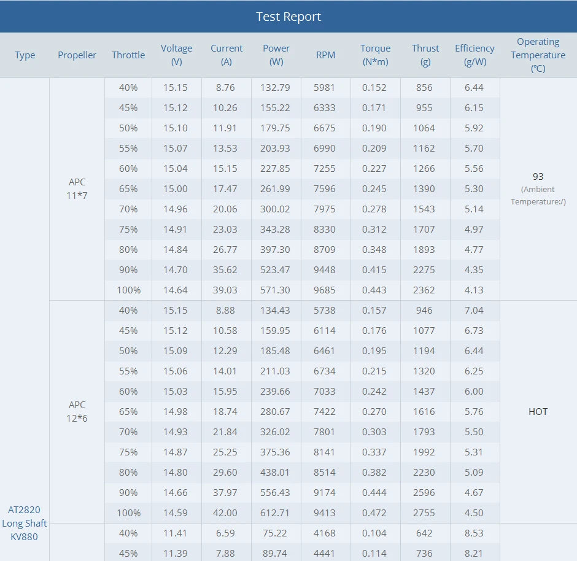Select the Current (A) column header

point(227,55)
